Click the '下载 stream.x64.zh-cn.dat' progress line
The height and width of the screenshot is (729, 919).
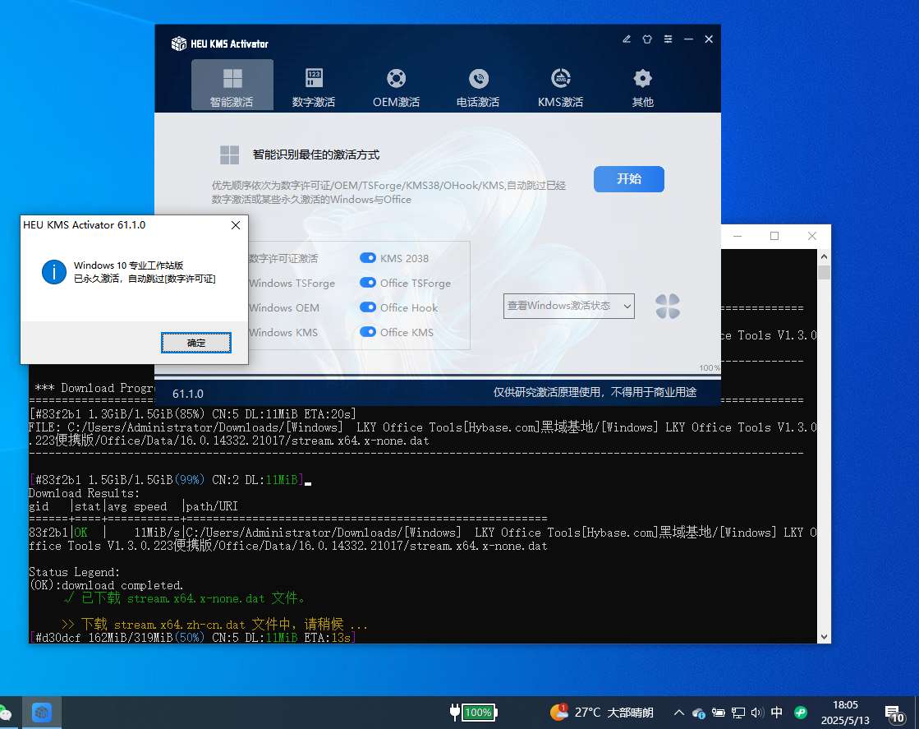point(214,624)
